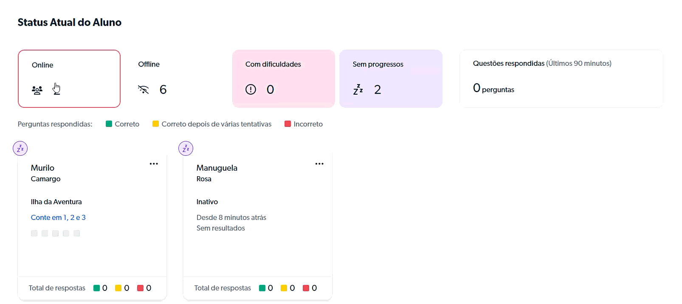Click the Online students group icon
This screenshot has width=682, height=304.
point(37,90)
